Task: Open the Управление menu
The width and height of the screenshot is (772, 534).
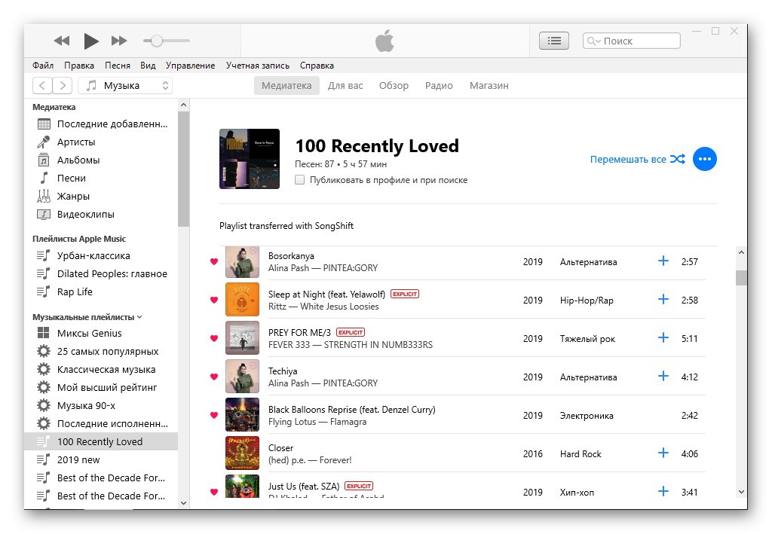Action: (190, 66)
